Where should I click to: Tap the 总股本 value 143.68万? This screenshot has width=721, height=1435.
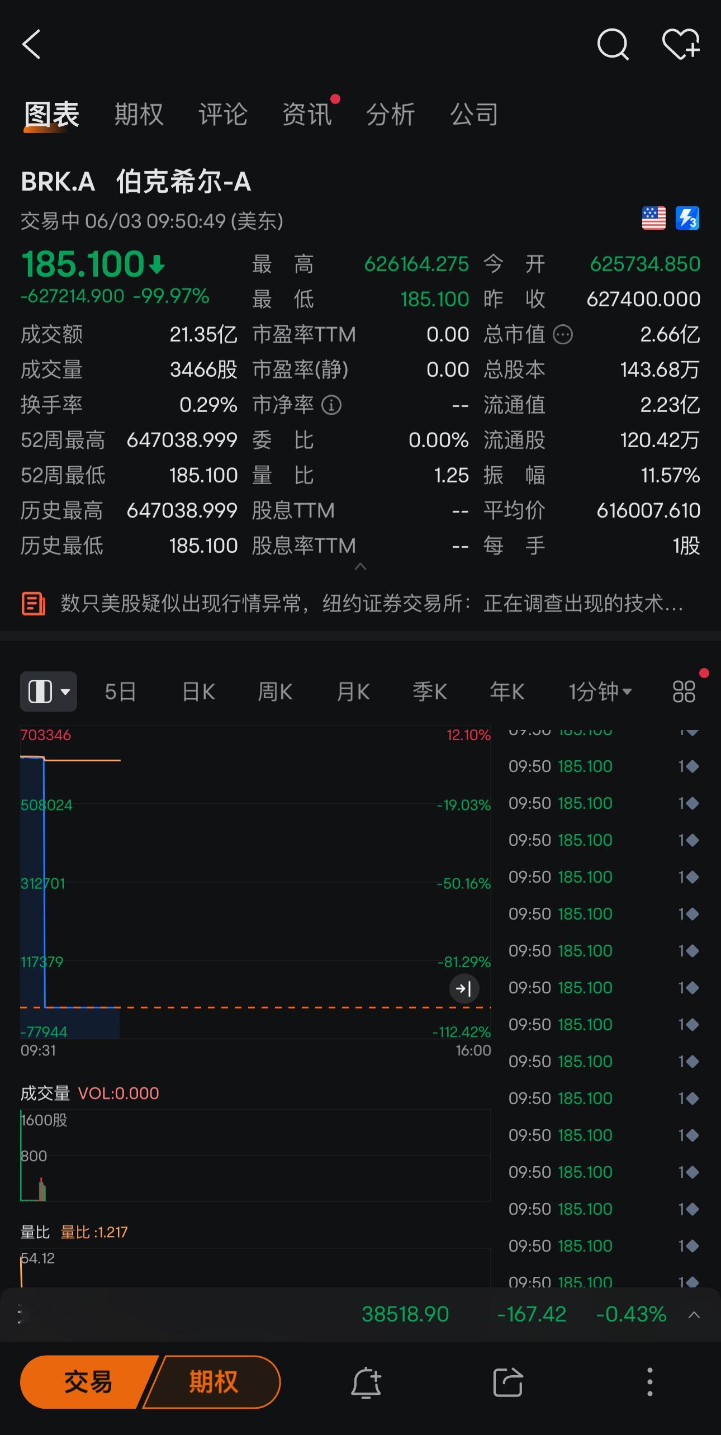click(660, 370)
